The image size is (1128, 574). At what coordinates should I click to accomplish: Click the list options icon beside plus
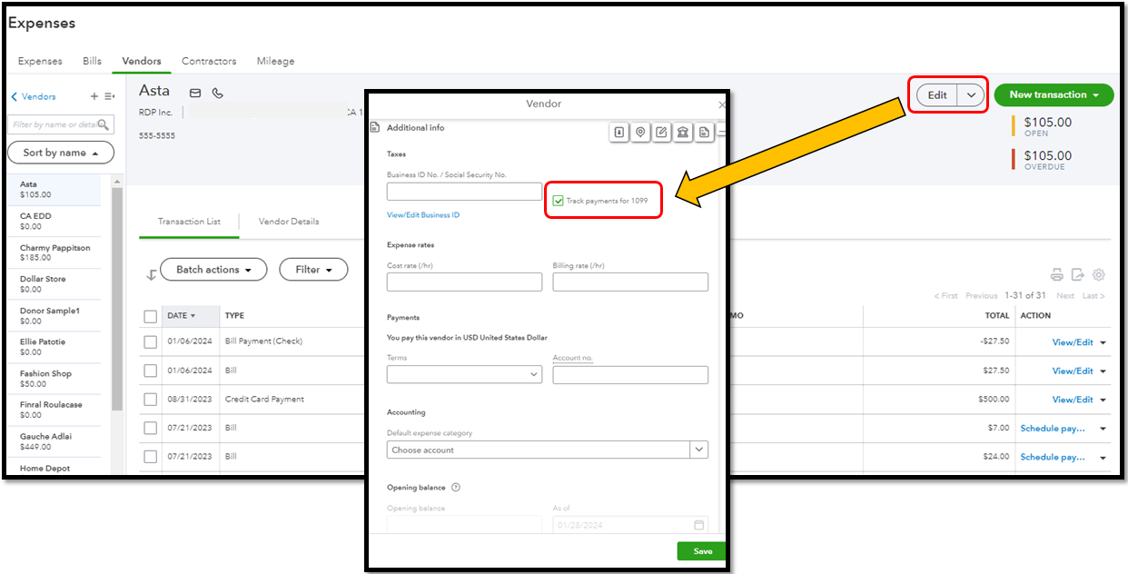pos(109,96)
